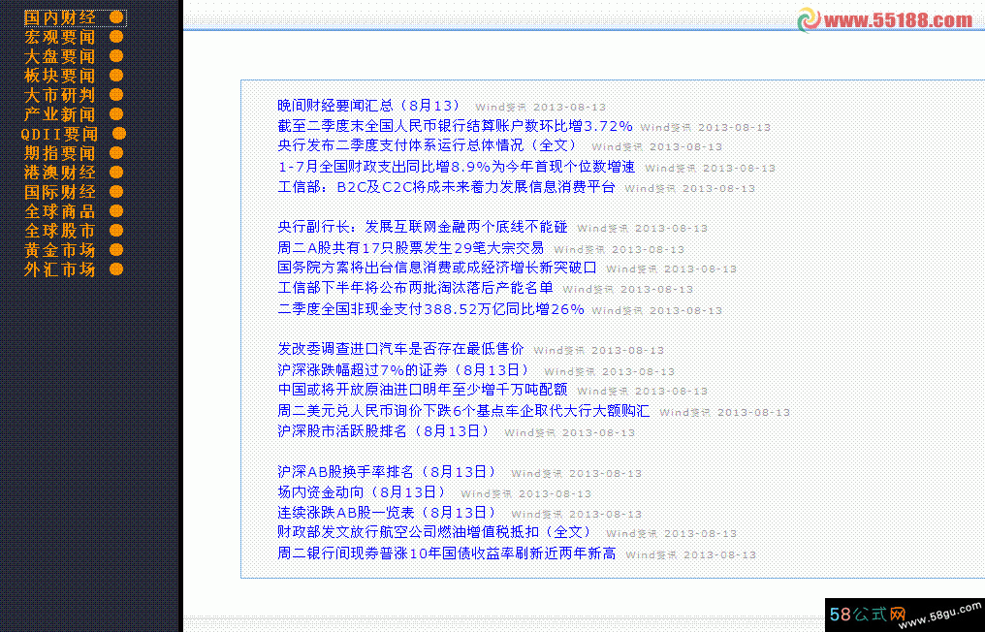The image size is (985, 632).
Task: Open the 宏观要闻 menu item
Action: click(x=60, y=37)
